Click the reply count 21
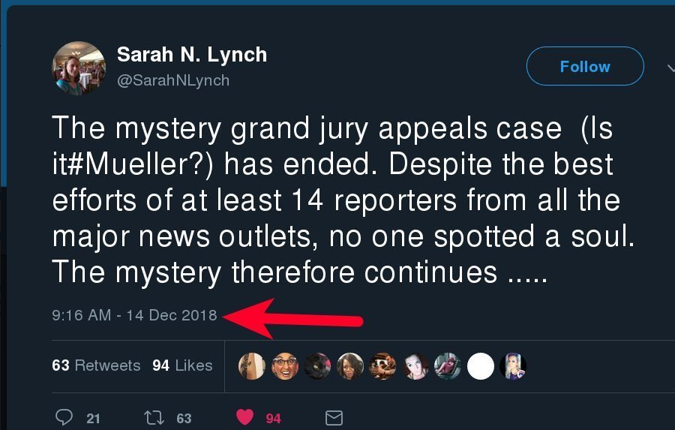This screenshot has height=430, width=675. 93,419
